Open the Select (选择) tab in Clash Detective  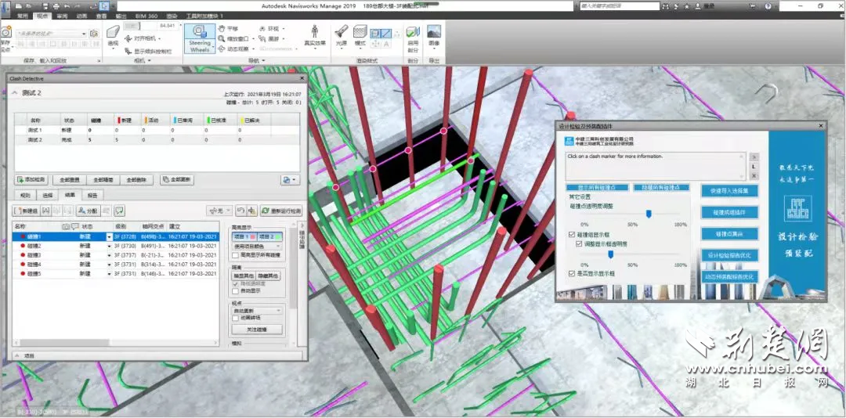(x=48, y=195)
